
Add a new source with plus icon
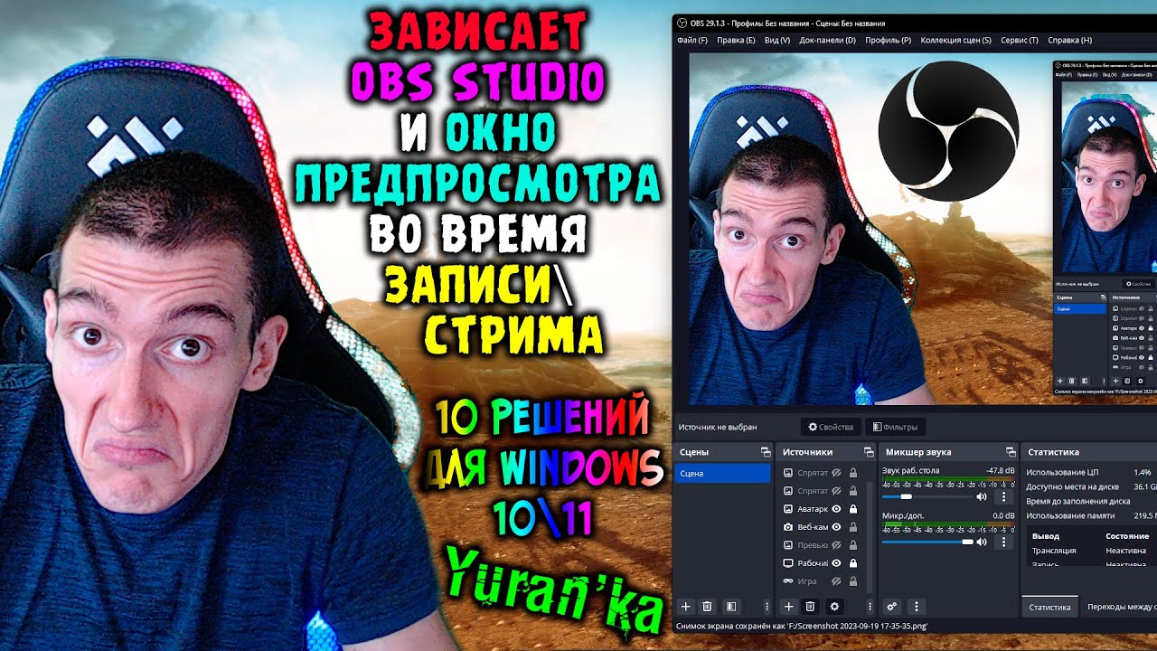(788, 607)
